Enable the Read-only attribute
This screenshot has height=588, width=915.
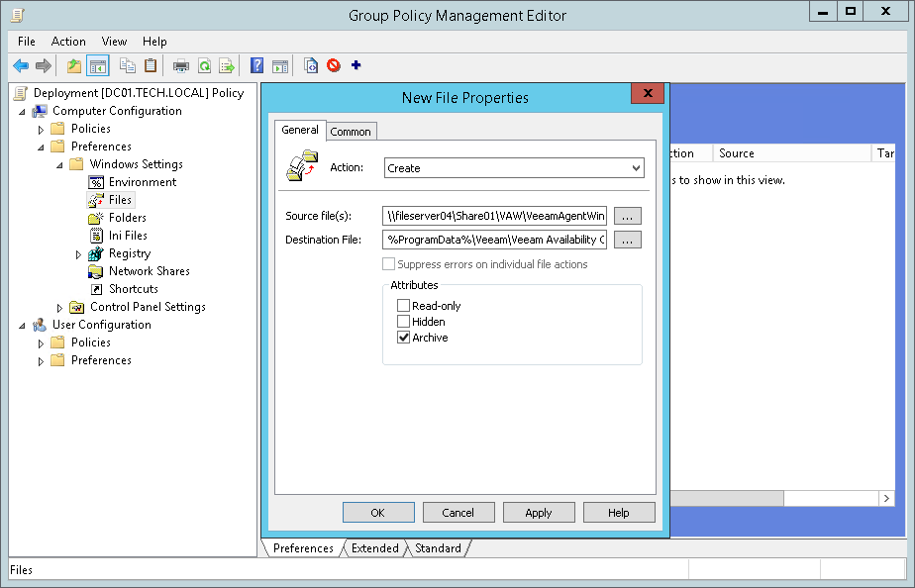[x=403, y=305]
